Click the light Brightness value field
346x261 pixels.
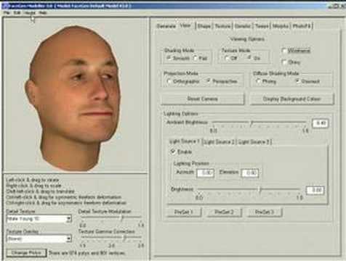[x=315, y=190]
